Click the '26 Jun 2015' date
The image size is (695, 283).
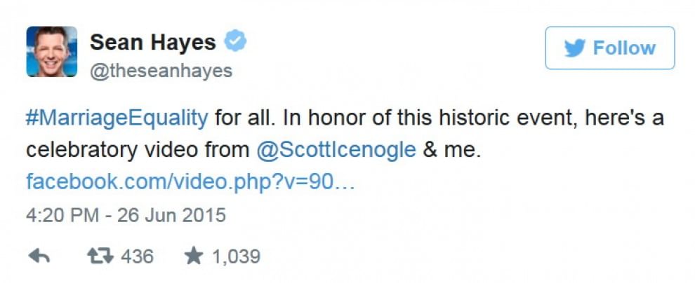pyautogui.click(x=171, y=216)
